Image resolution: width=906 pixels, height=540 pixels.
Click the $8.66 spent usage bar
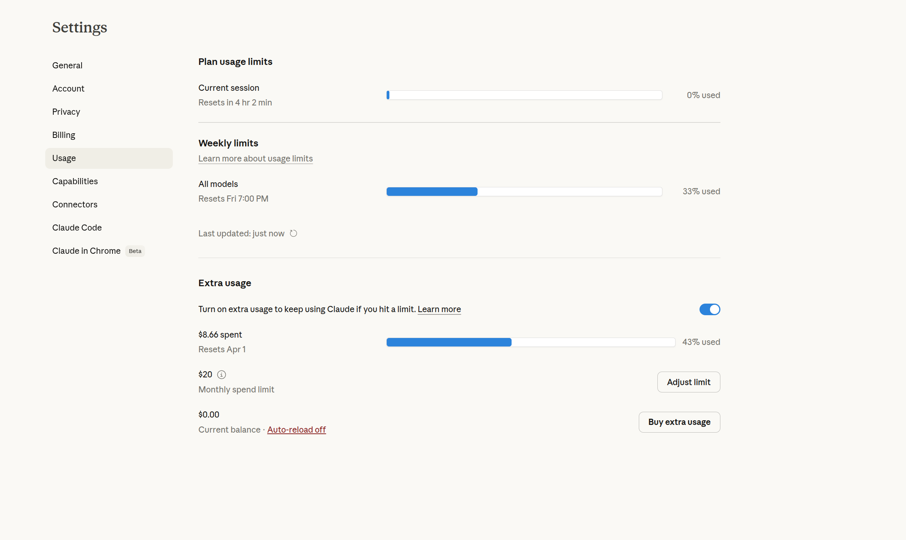pos(531,342)
